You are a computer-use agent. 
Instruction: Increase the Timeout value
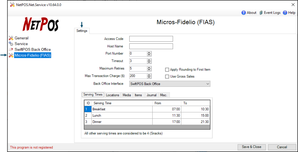pyautogui.click(x=149, y=60)
